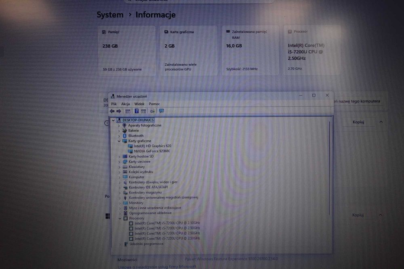404x269 pixels.
Task: Select Mysz i inne urządzenia wskazujące
Action: point(155,208)
